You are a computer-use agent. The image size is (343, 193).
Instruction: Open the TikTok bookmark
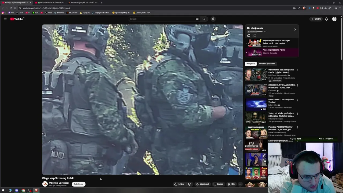tap(20, 13)
